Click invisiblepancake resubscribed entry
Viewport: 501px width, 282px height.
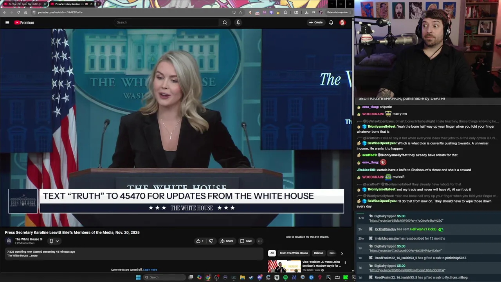click(409, 238)
